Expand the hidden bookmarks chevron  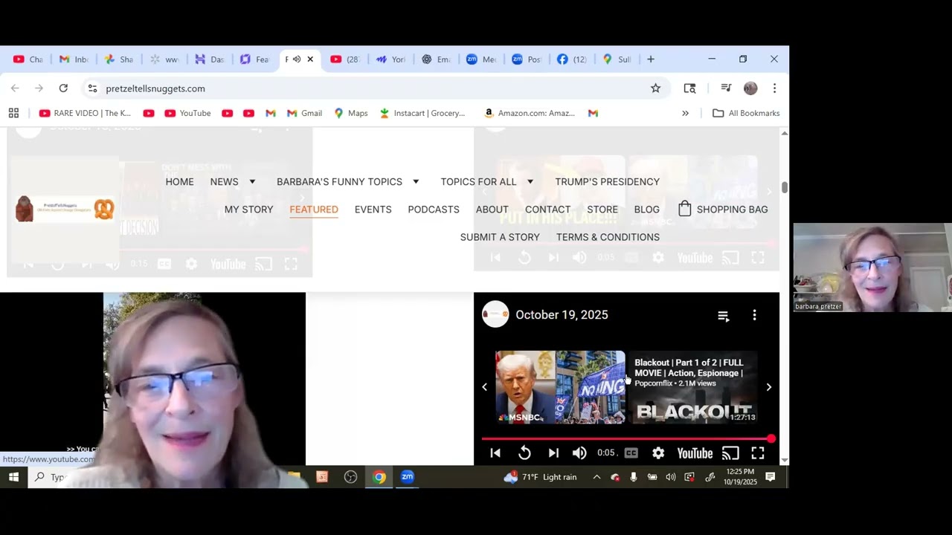click(x=685, y=113)
